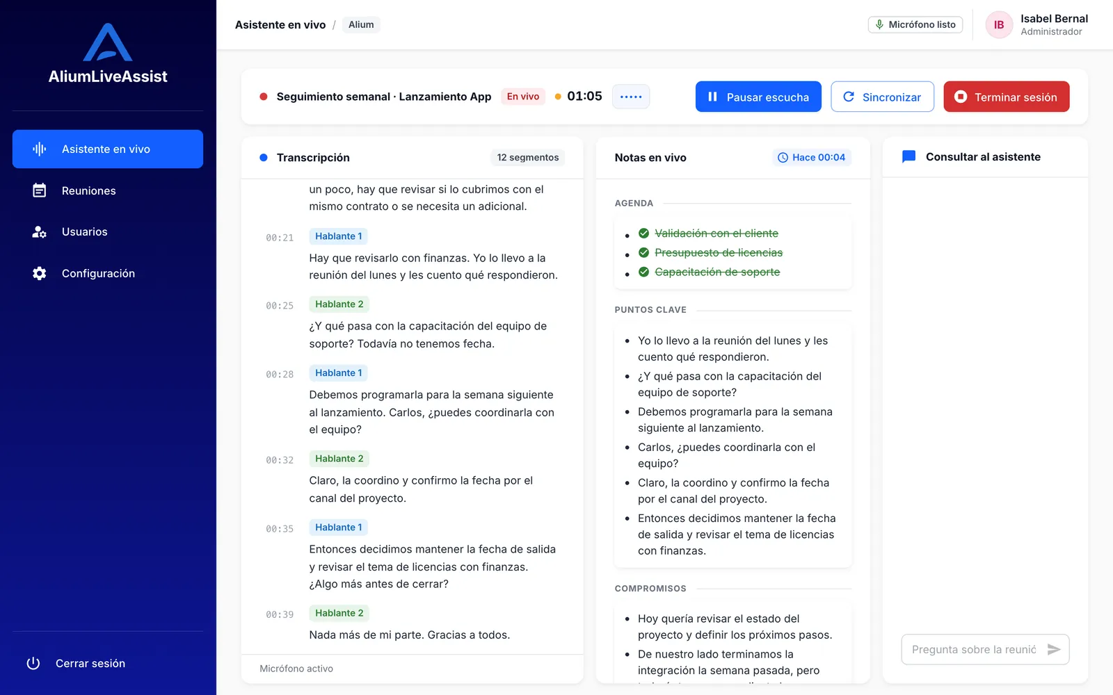The image size is (1113, 695).
Task: Click the 12 segmentos badge
Action: (527, 158)
